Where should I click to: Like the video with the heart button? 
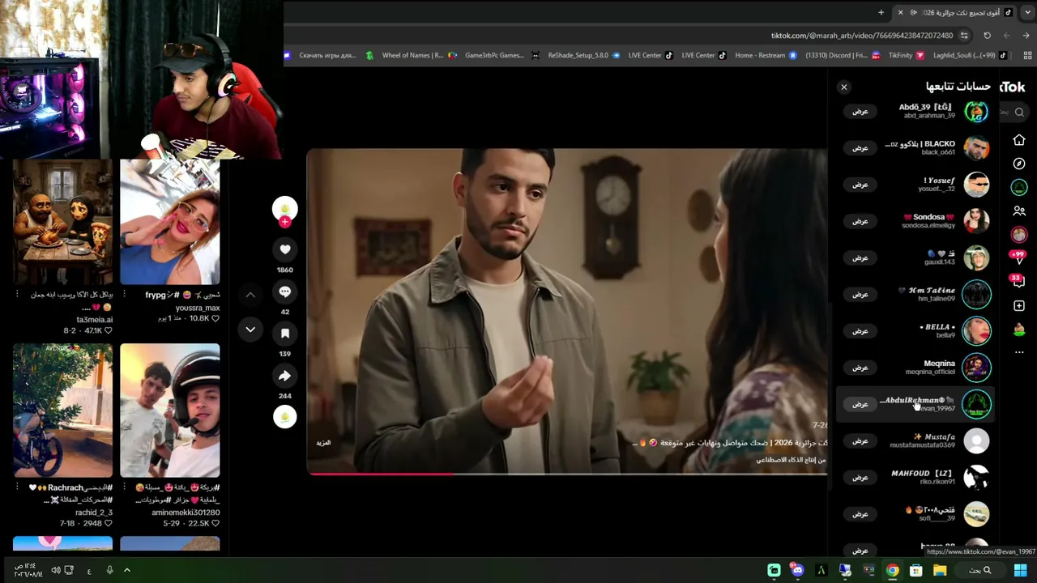pyautogui.click(x=285, y=249)
